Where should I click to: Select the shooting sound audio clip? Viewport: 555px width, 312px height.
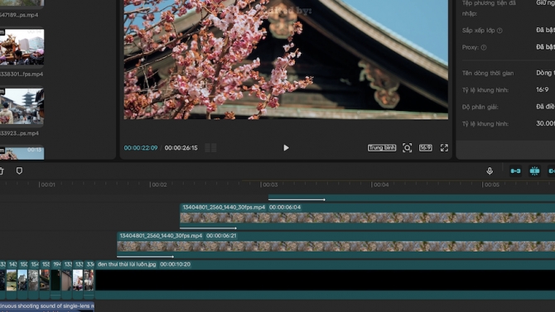(x=47, y=306)
